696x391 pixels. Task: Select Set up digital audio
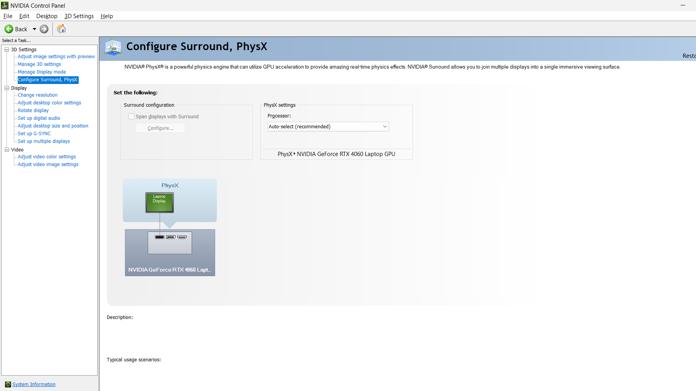click(x=39, y=118)
